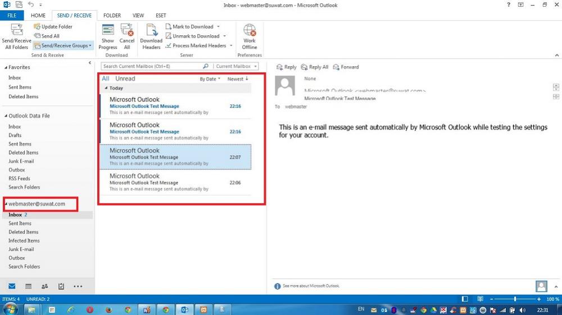Collapse the folder pane arrow
Viewport: 562px width, 315px height.
pos(89,63)
